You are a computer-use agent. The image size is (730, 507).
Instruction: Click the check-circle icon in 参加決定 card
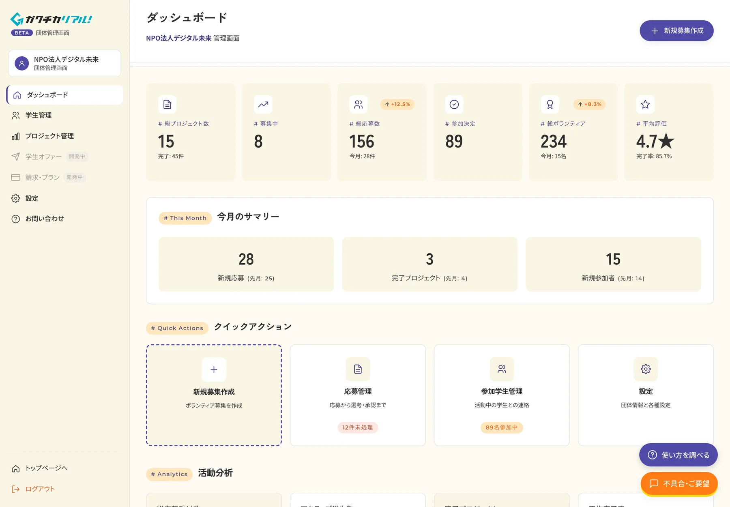[x=454, y=105]
